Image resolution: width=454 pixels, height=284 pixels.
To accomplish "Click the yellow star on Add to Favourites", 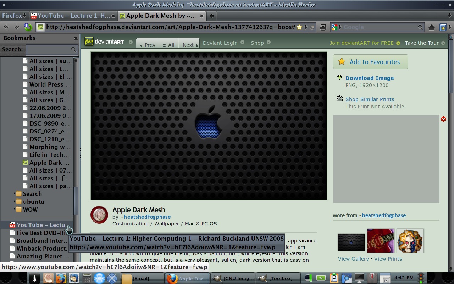I will click(342, 61).
